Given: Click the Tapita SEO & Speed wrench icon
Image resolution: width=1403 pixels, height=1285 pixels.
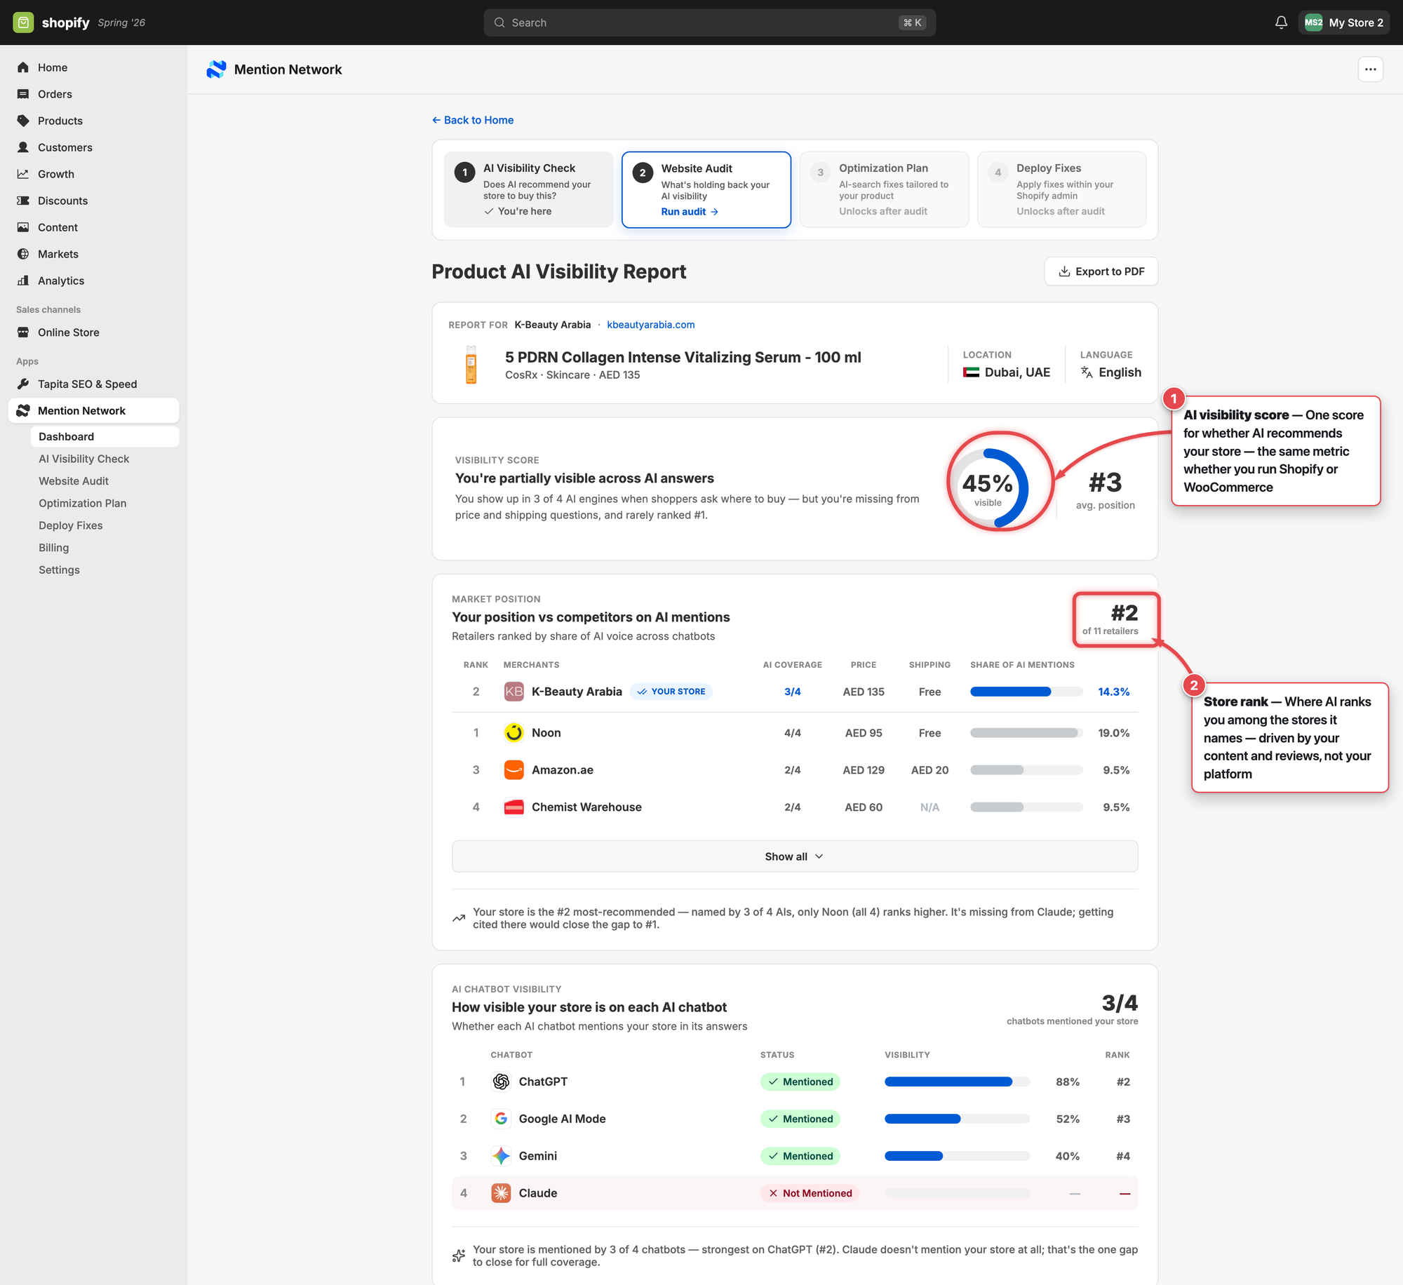Looking at the screenshot, I should [x=23, y=384].
